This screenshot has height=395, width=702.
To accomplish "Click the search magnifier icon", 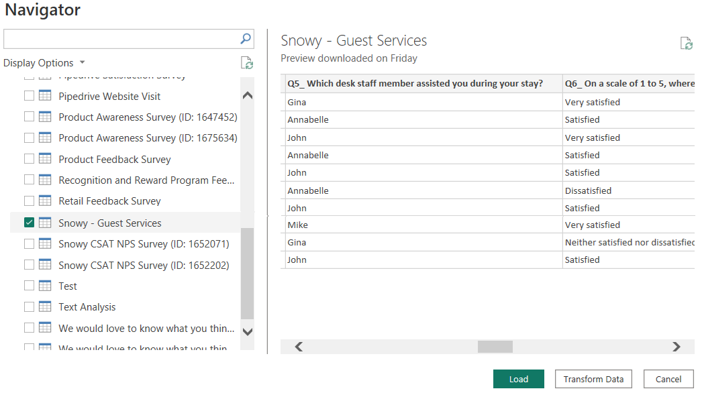I will click(246, 39).
